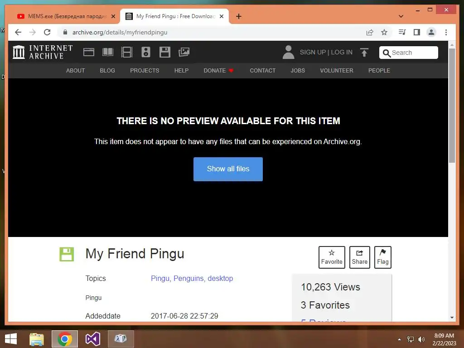This screenshot has height=348, width=464.
Task: Click the SIGN UP link
Action: tap(313, 52)
